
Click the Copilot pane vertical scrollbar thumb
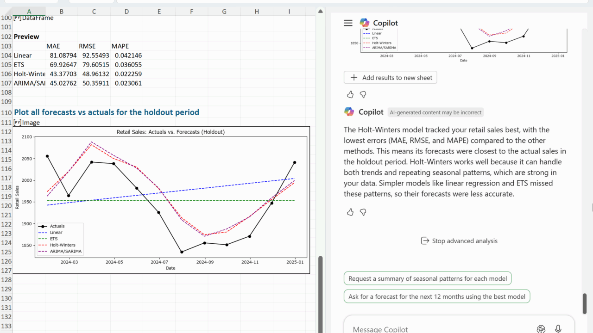585,303
